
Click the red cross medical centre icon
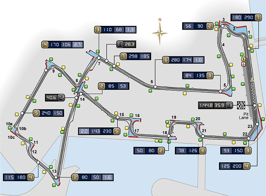coord(243,65)
